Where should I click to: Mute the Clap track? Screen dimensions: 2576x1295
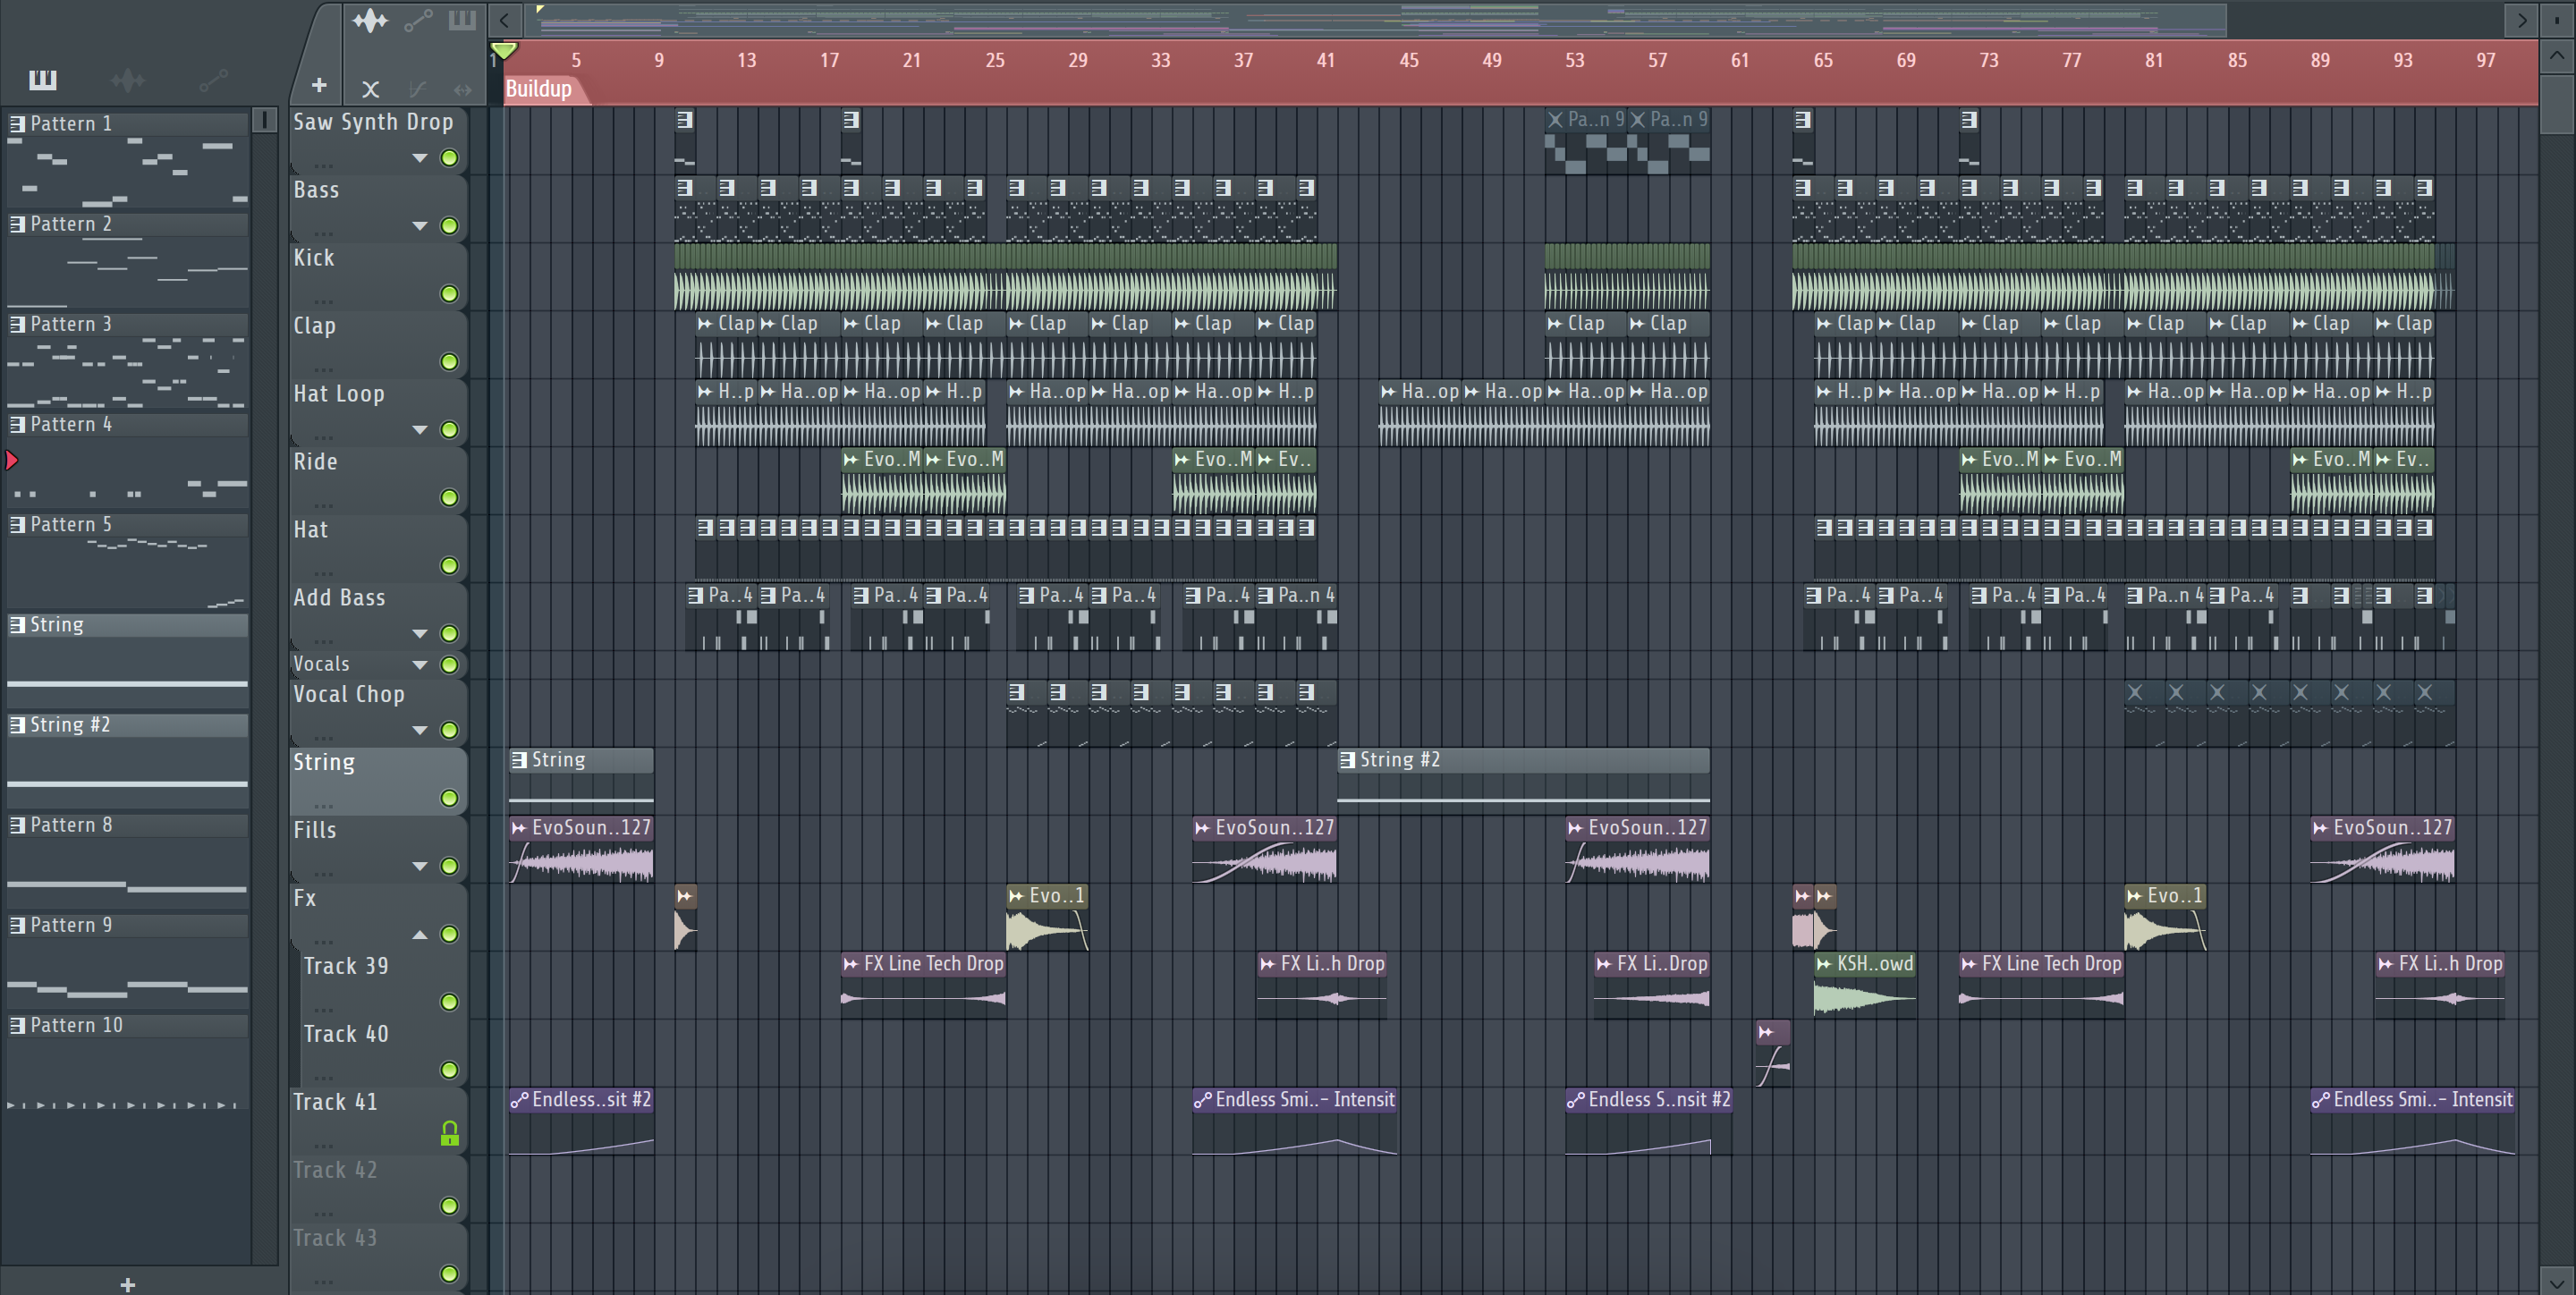coord(450,362)
